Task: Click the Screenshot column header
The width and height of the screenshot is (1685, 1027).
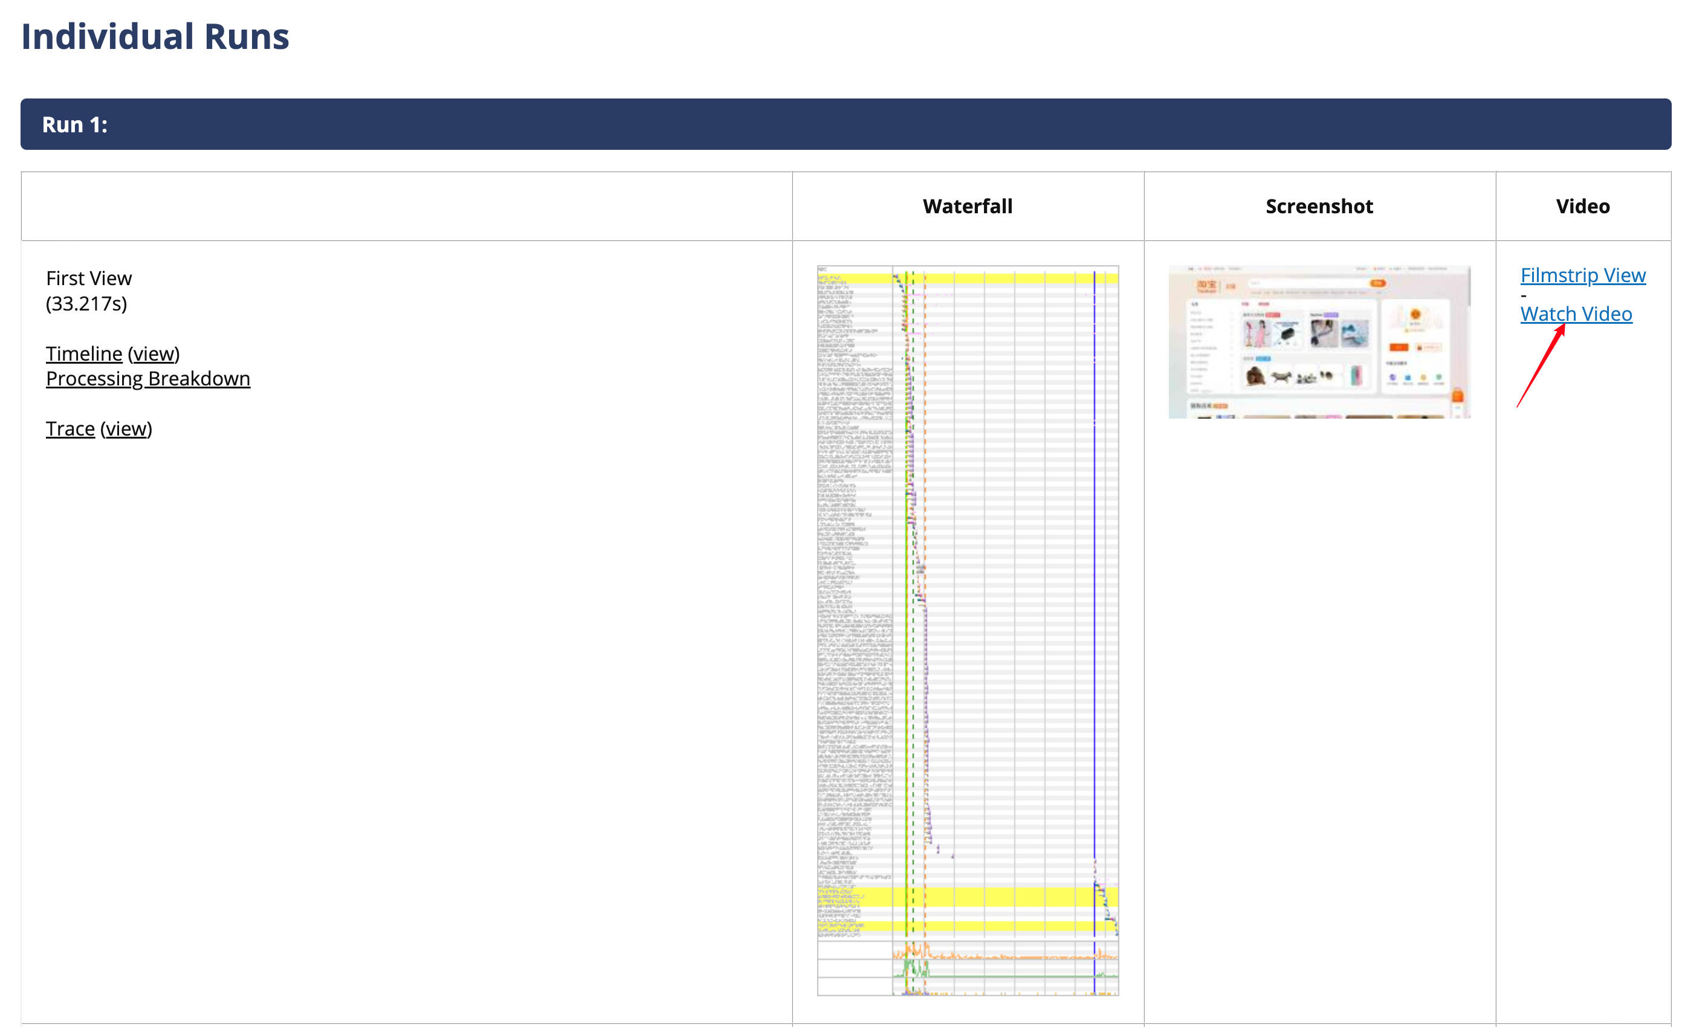Action: pyautogui.click(x=1319, y=207)
